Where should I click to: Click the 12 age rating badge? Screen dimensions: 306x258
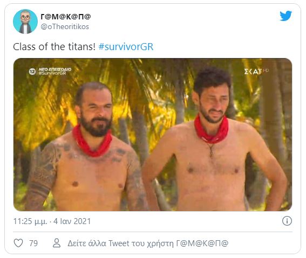[32, 72]
